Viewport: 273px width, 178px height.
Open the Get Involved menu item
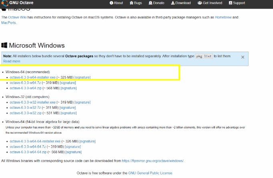pyautogui.click(x=210, y=3)
